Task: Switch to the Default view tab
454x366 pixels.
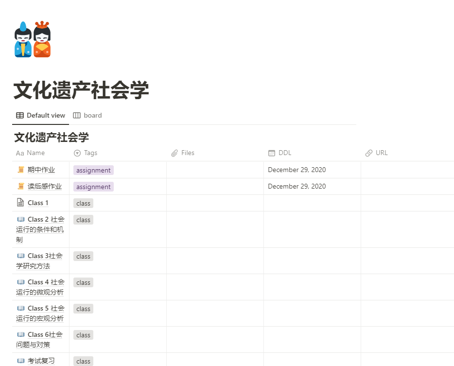Action: [41, 116]
